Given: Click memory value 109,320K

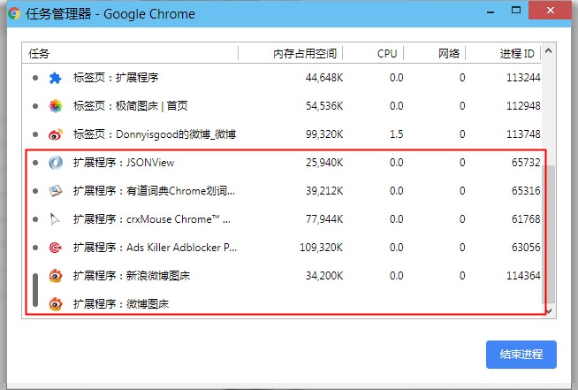Looking at the screenshot, I should click(x=321, y=248).
